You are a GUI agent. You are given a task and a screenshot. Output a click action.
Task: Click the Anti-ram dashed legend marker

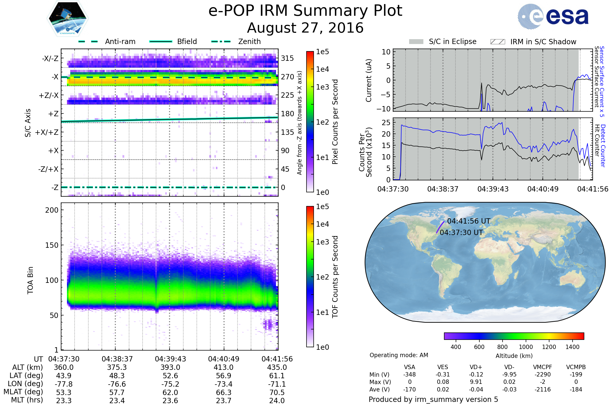(88, 41)
